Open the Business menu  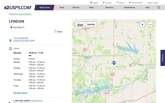(x=109, y=7)
